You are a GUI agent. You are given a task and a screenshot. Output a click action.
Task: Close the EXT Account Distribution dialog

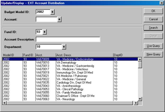[161, 3]
